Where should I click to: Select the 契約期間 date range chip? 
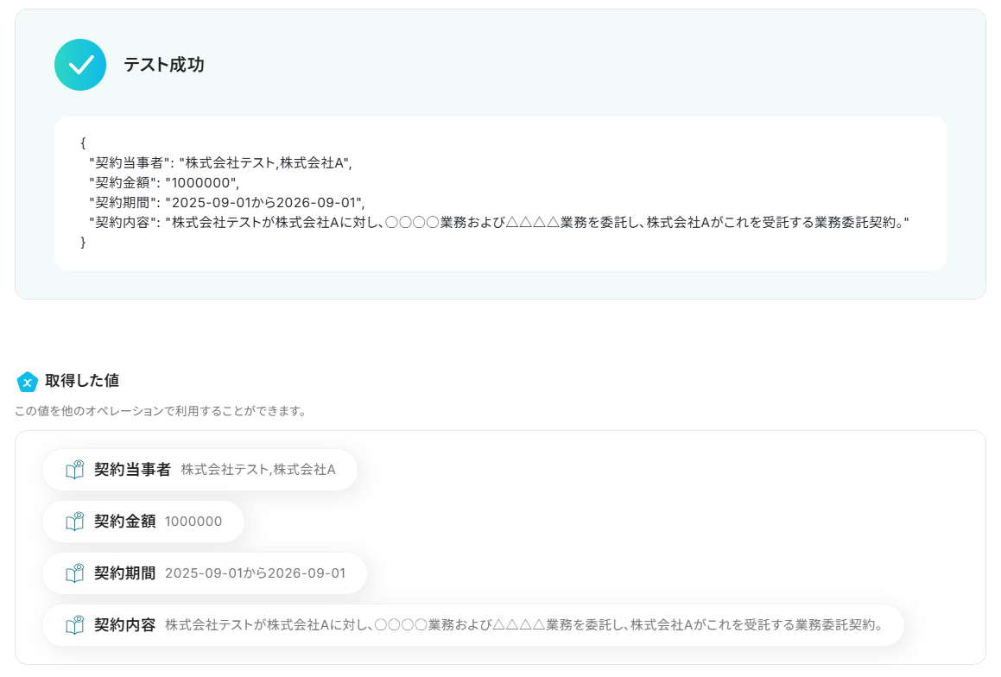pyautogui.click(x=205, y=573)
